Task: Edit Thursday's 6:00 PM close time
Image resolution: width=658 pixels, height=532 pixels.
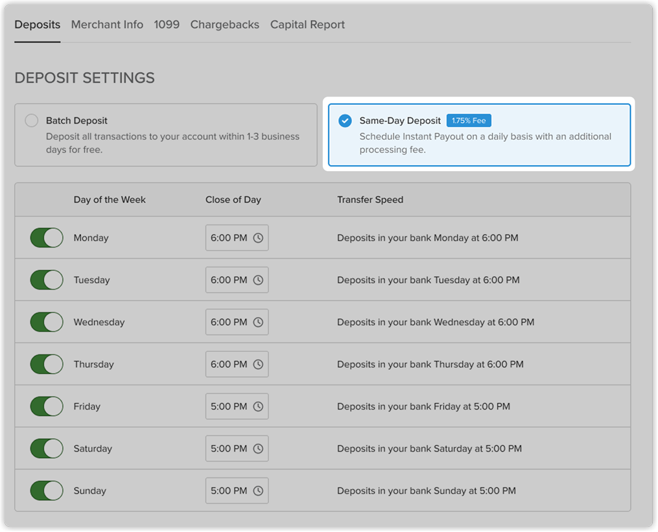Action: click(x=237, y=364)
